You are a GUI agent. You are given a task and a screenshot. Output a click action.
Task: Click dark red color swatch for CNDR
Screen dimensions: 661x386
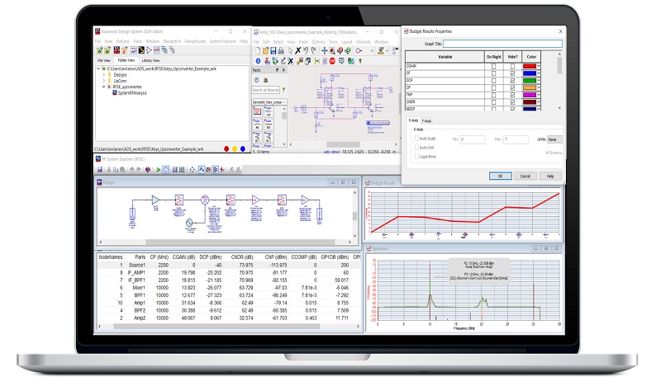coord(530,102)
